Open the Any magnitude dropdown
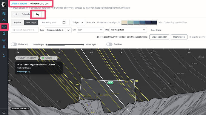The image size is (206, 115). [x=128, y=30]
